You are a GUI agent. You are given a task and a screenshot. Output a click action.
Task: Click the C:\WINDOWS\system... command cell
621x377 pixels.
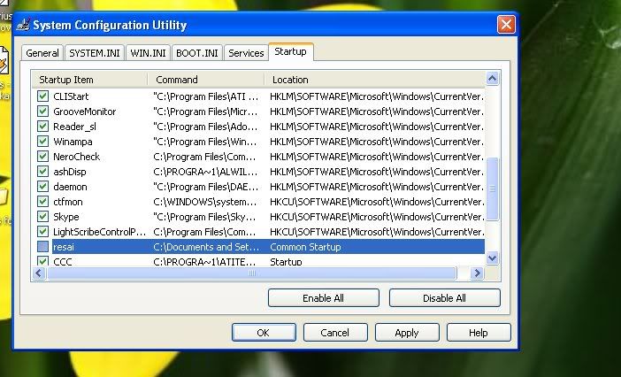click(x=204, y=202)
